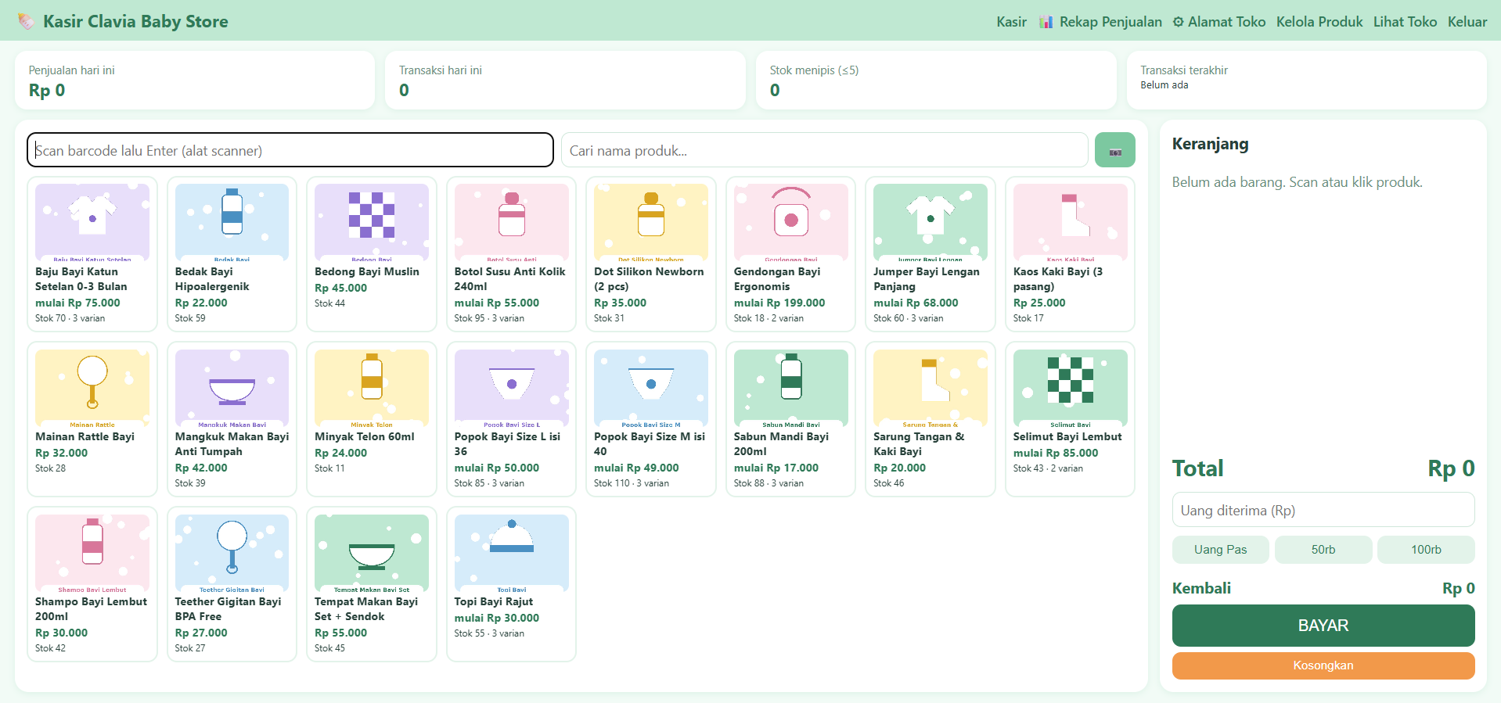The image size is (1501, 703).
Task: Click the Cari nama produk search box
Action: [x=824, y=150]
